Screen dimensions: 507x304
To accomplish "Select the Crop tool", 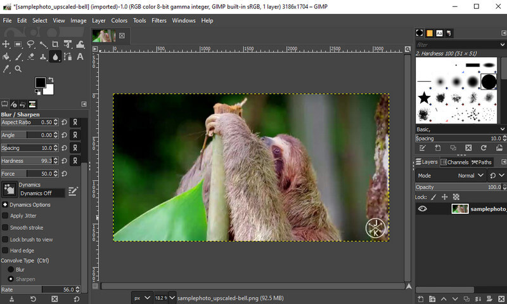I will coord(55,44).
